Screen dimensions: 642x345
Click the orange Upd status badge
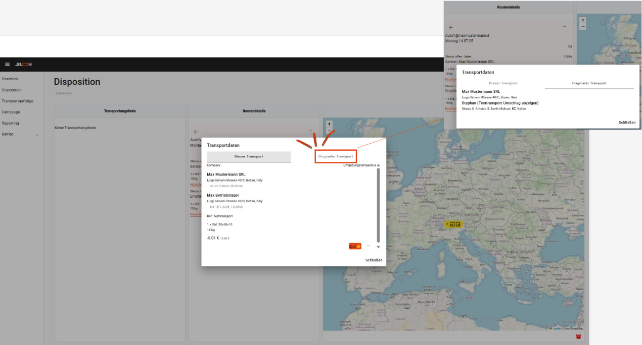(x=354, y=246)
